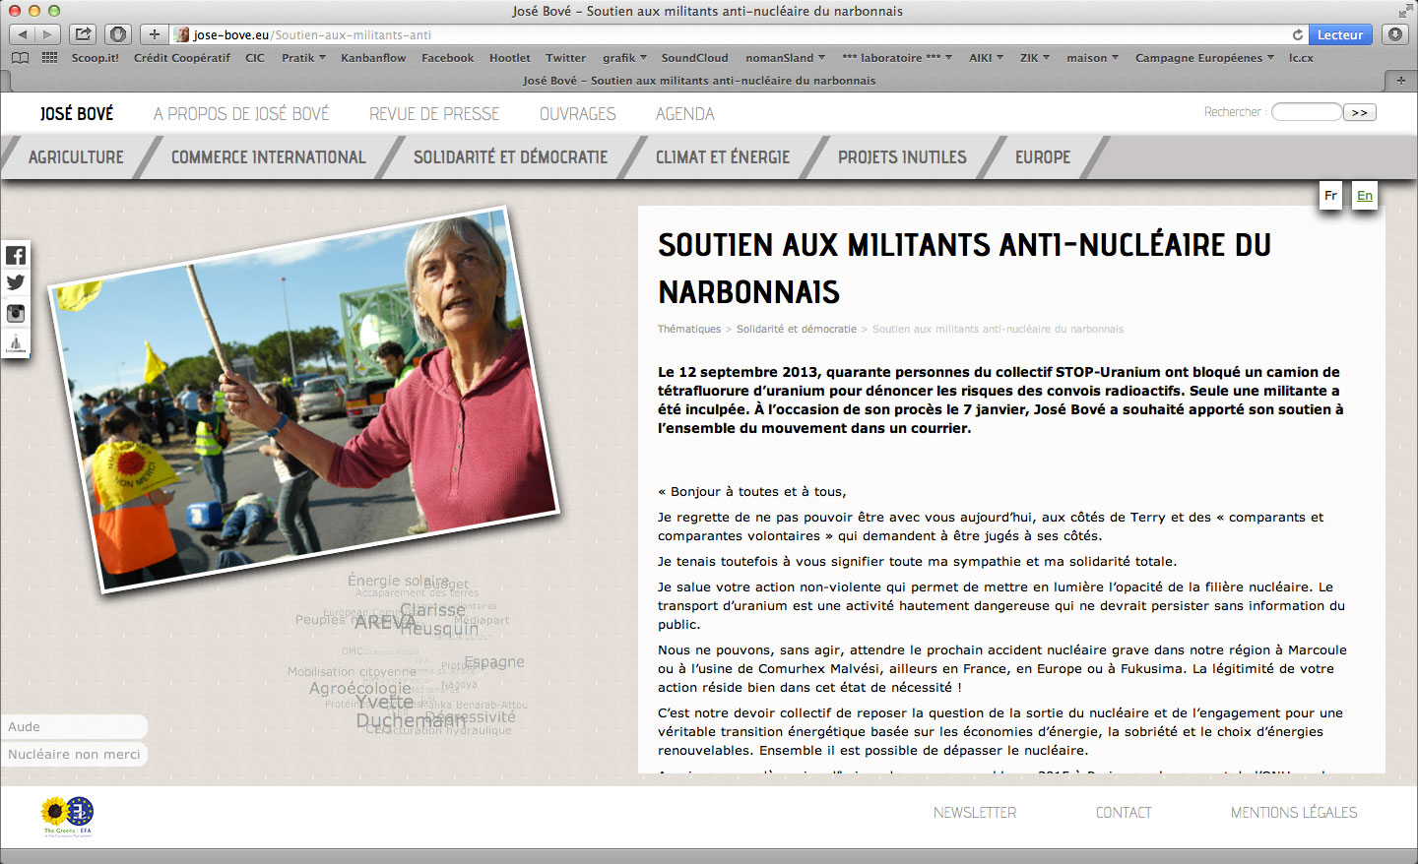The height and width of the screenshot is (864, 1418).
Task: Open OUVRAGES menu item
Action: pyautogui.click(x=577, y=114)
